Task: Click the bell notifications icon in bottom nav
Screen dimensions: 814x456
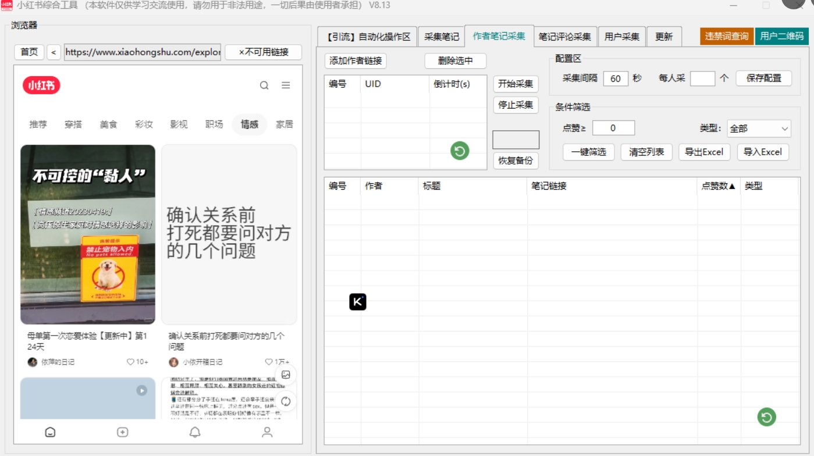Action: (x=195, y=432)
